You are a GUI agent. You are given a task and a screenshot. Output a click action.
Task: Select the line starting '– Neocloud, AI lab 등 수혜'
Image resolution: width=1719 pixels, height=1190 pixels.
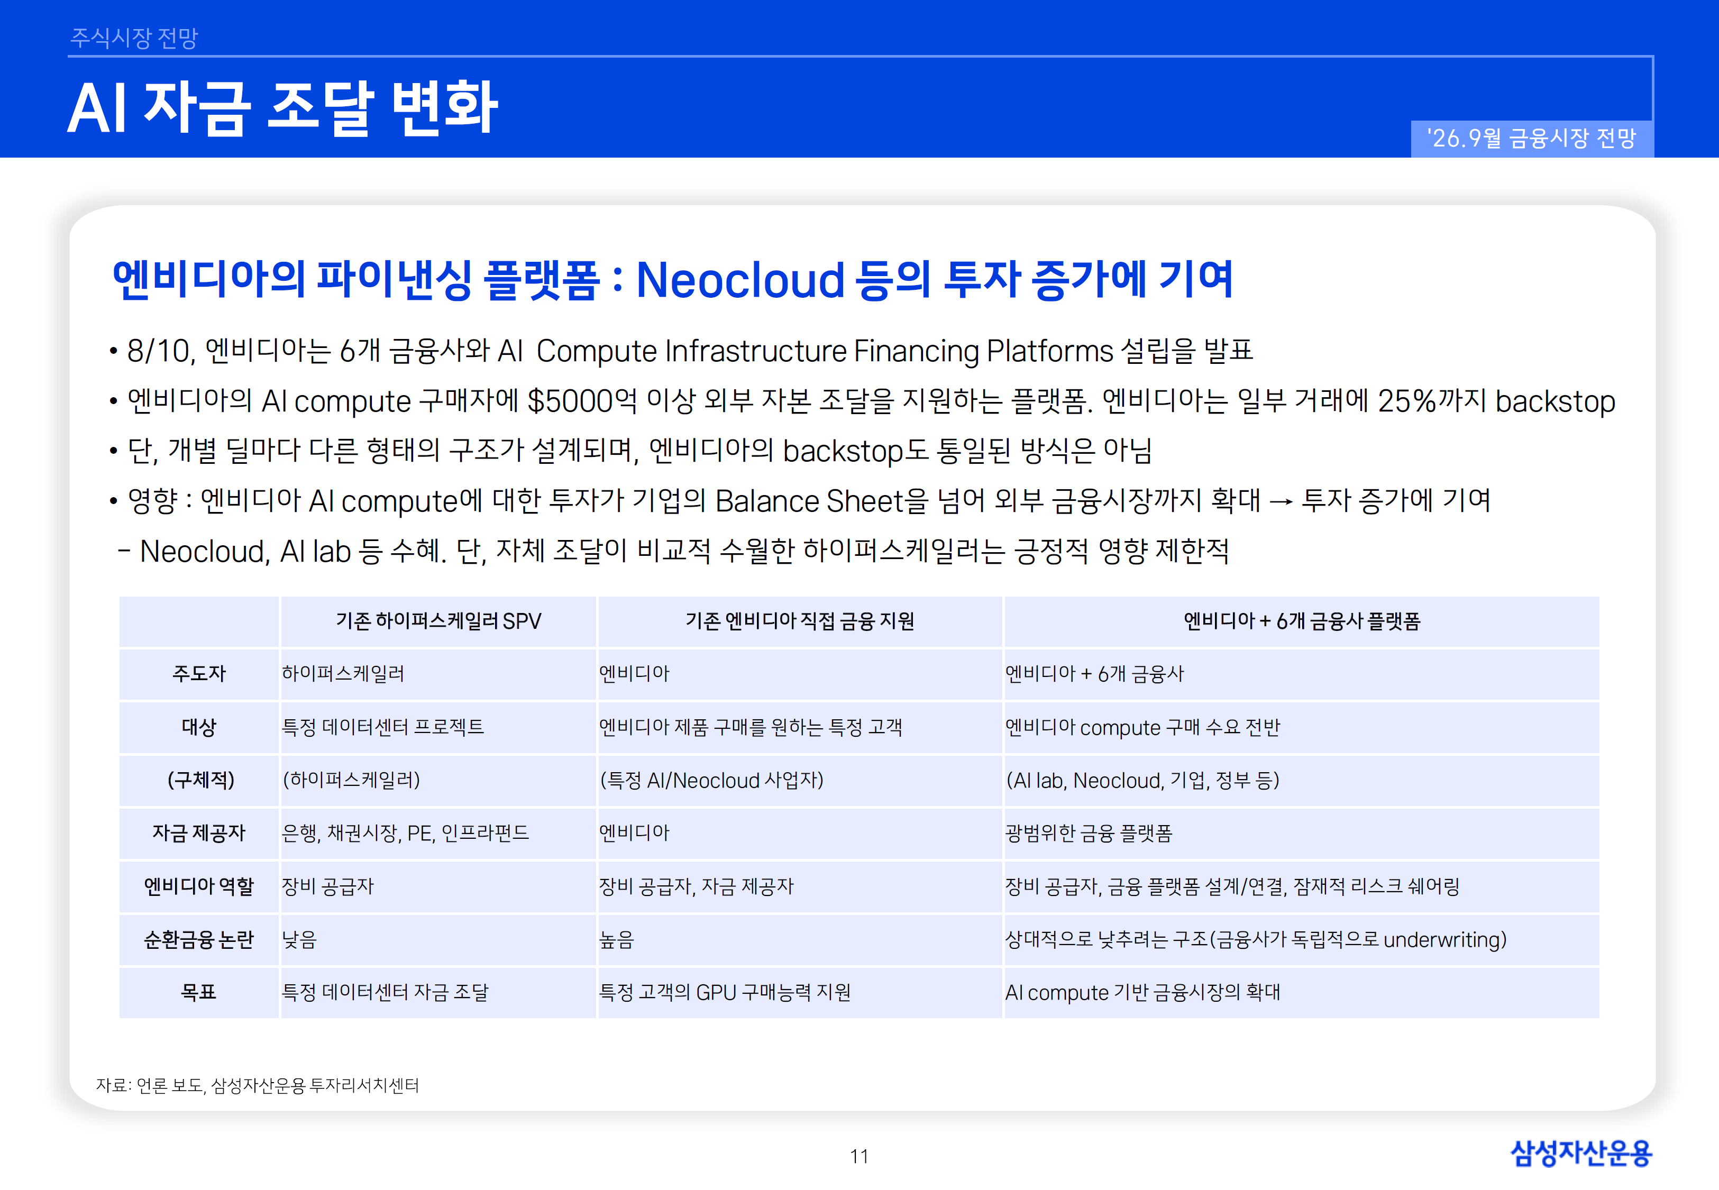click(673, 551)
